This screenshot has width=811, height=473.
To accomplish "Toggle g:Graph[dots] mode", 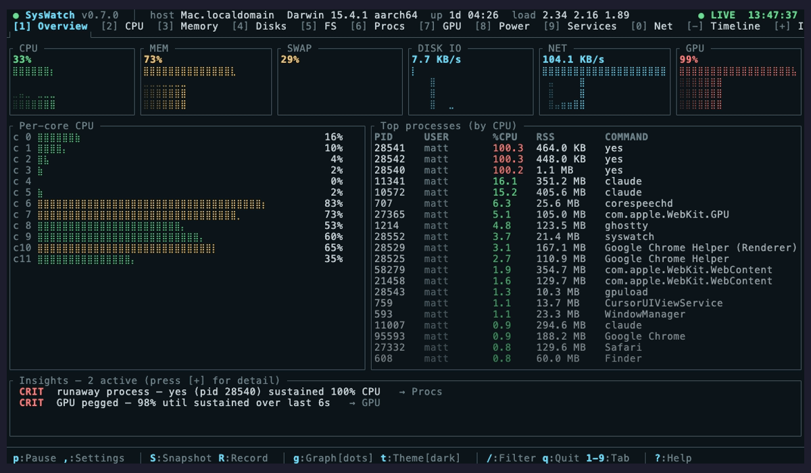I will point(334,458).
